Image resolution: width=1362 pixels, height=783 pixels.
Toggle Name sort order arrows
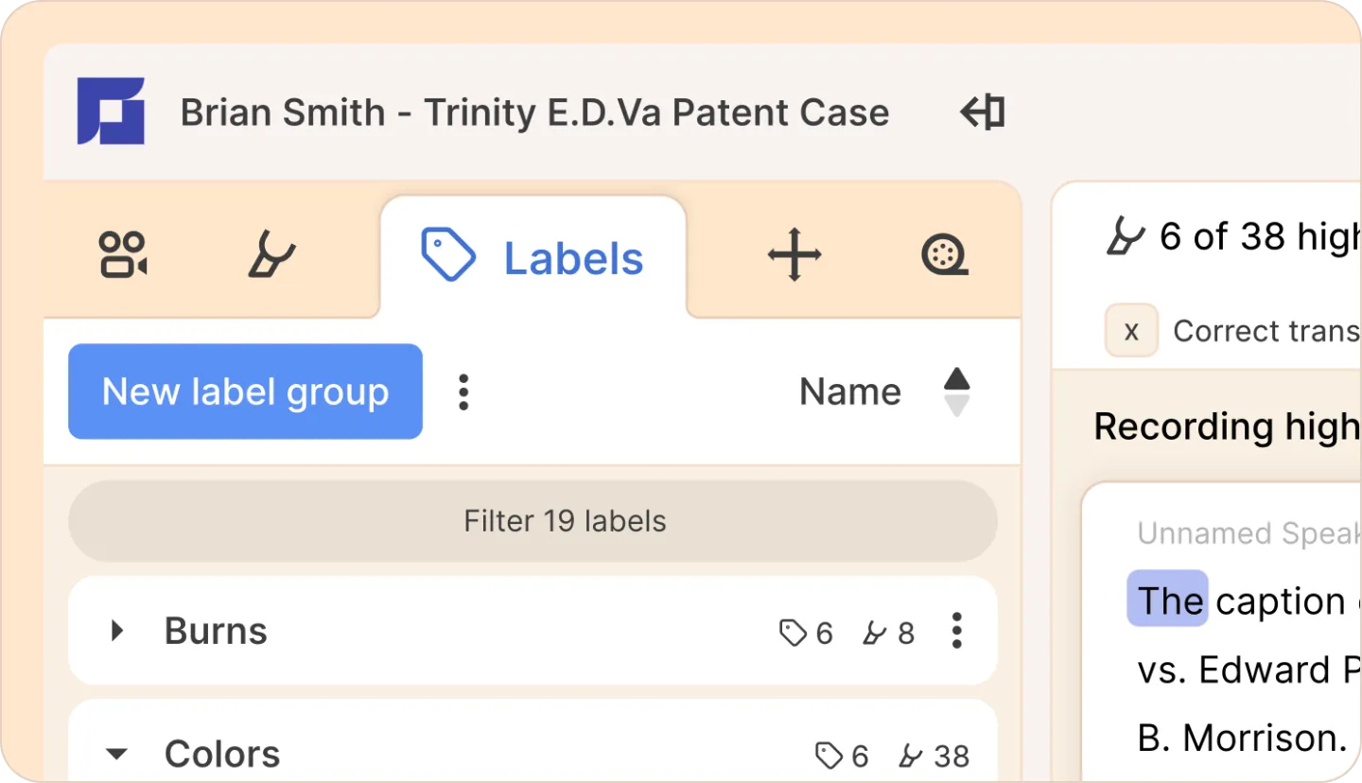[957, 391]
